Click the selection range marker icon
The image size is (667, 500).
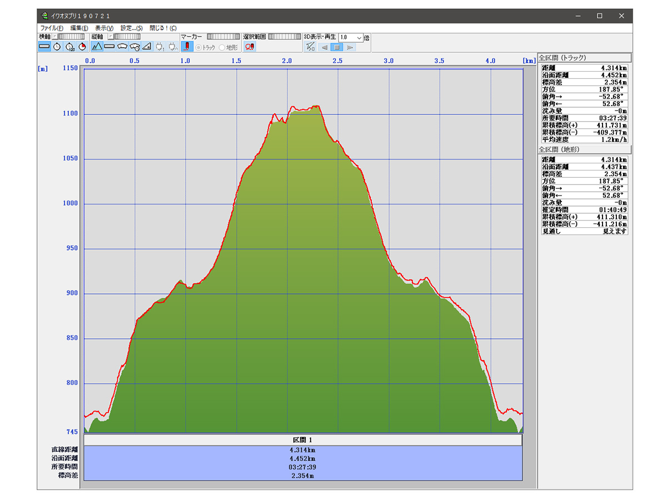tap(250, 47)
